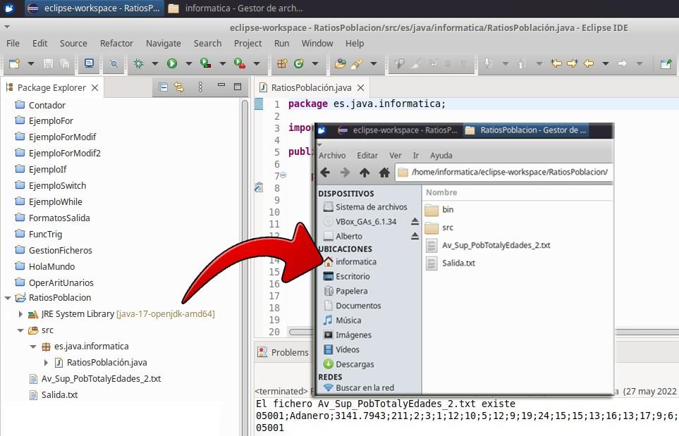The height and width of the screenshot is (436, 679).
Task: Click the Run External Tools icon
Action: 240,63
